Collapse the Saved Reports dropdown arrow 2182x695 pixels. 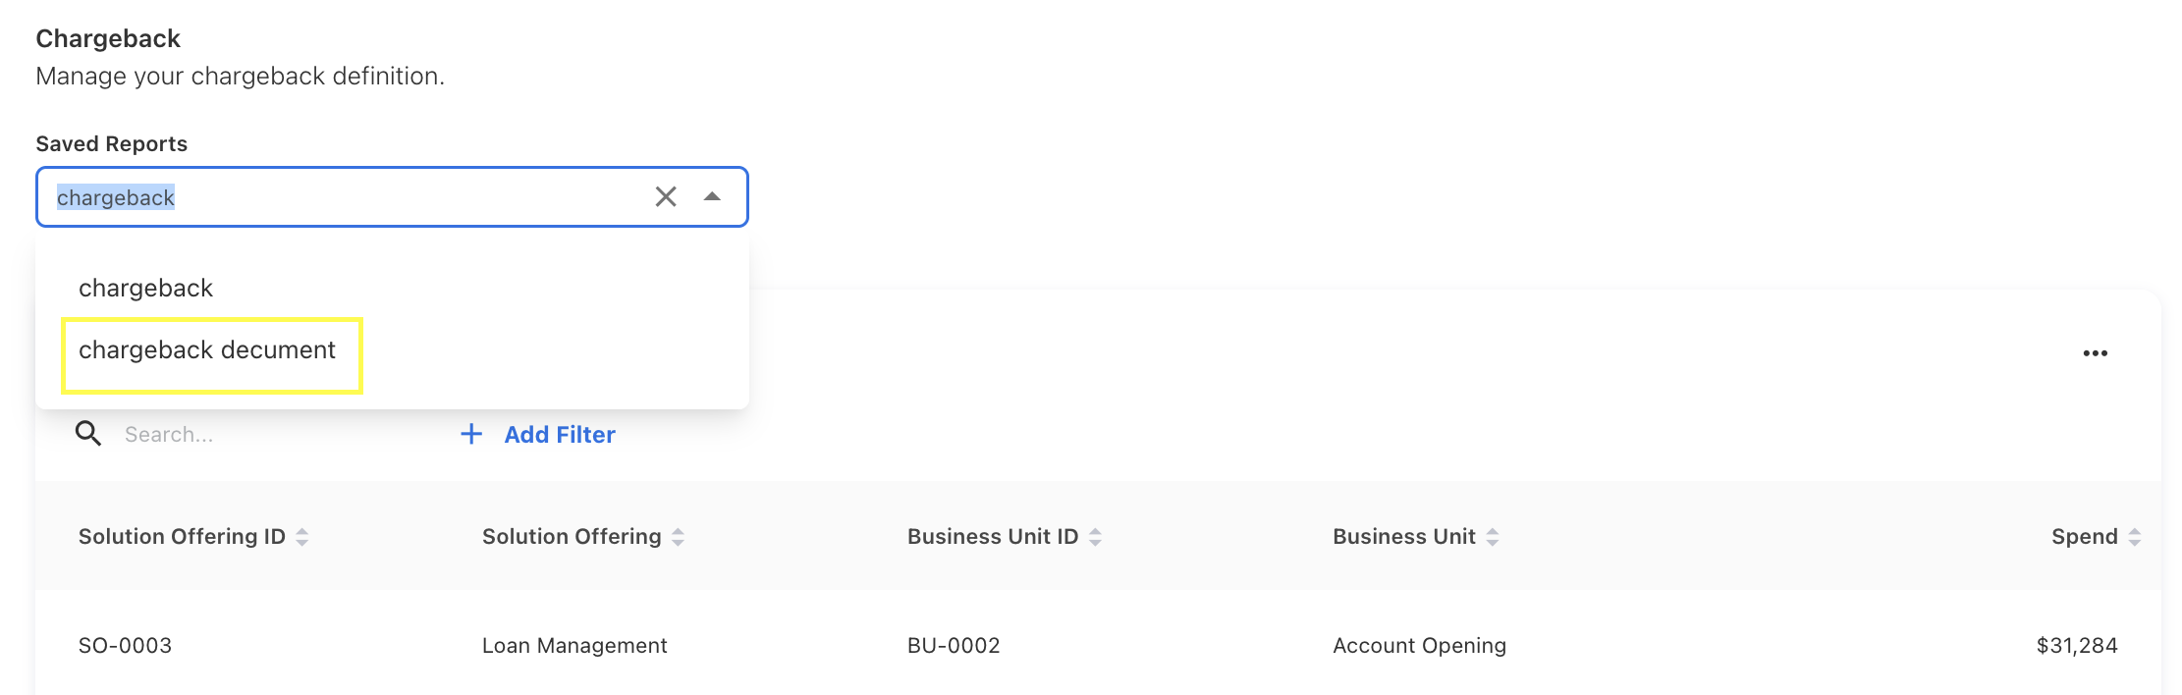coord(712,197)
